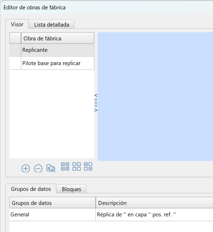This screenshot has height=232, width=213.
Task: Toggle selection cell beside Replicante
Action: pyautogui.click(x=15, y=50)
